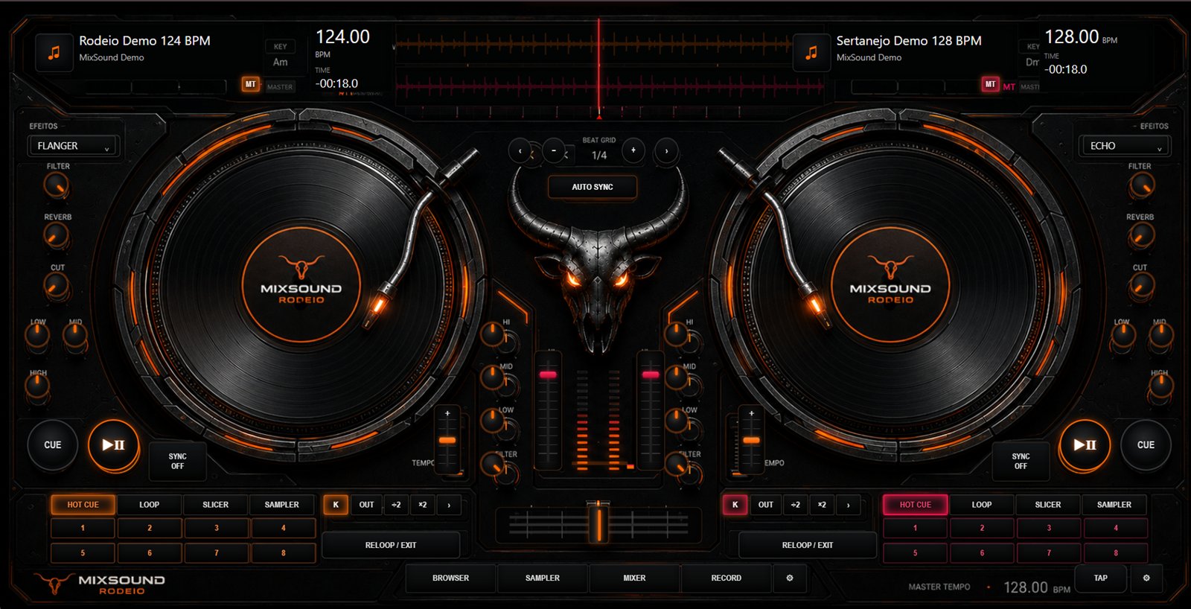Open the MIXER panel
Viewport: 1191px width, 609px height.
coord(634,578)
